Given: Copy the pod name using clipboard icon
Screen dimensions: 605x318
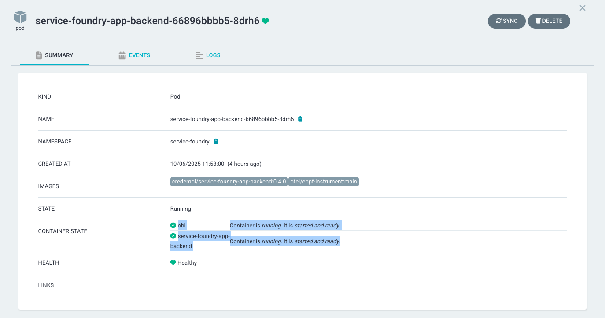Looking at the screenshot, I should (300, 119).
